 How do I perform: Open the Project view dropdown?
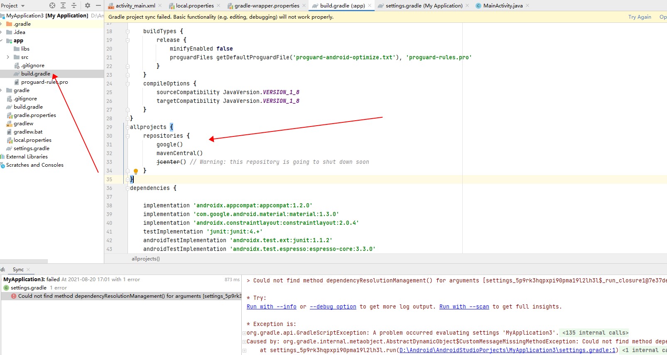pyautogui.click(x=13, y=5)
